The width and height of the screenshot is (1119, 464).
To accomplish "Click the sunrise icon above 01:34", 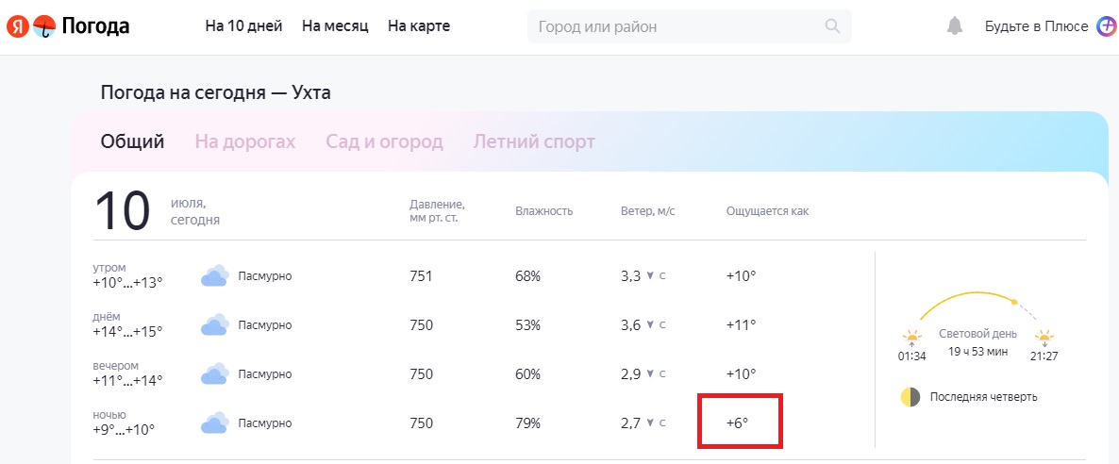I will [x=911, y=338].
